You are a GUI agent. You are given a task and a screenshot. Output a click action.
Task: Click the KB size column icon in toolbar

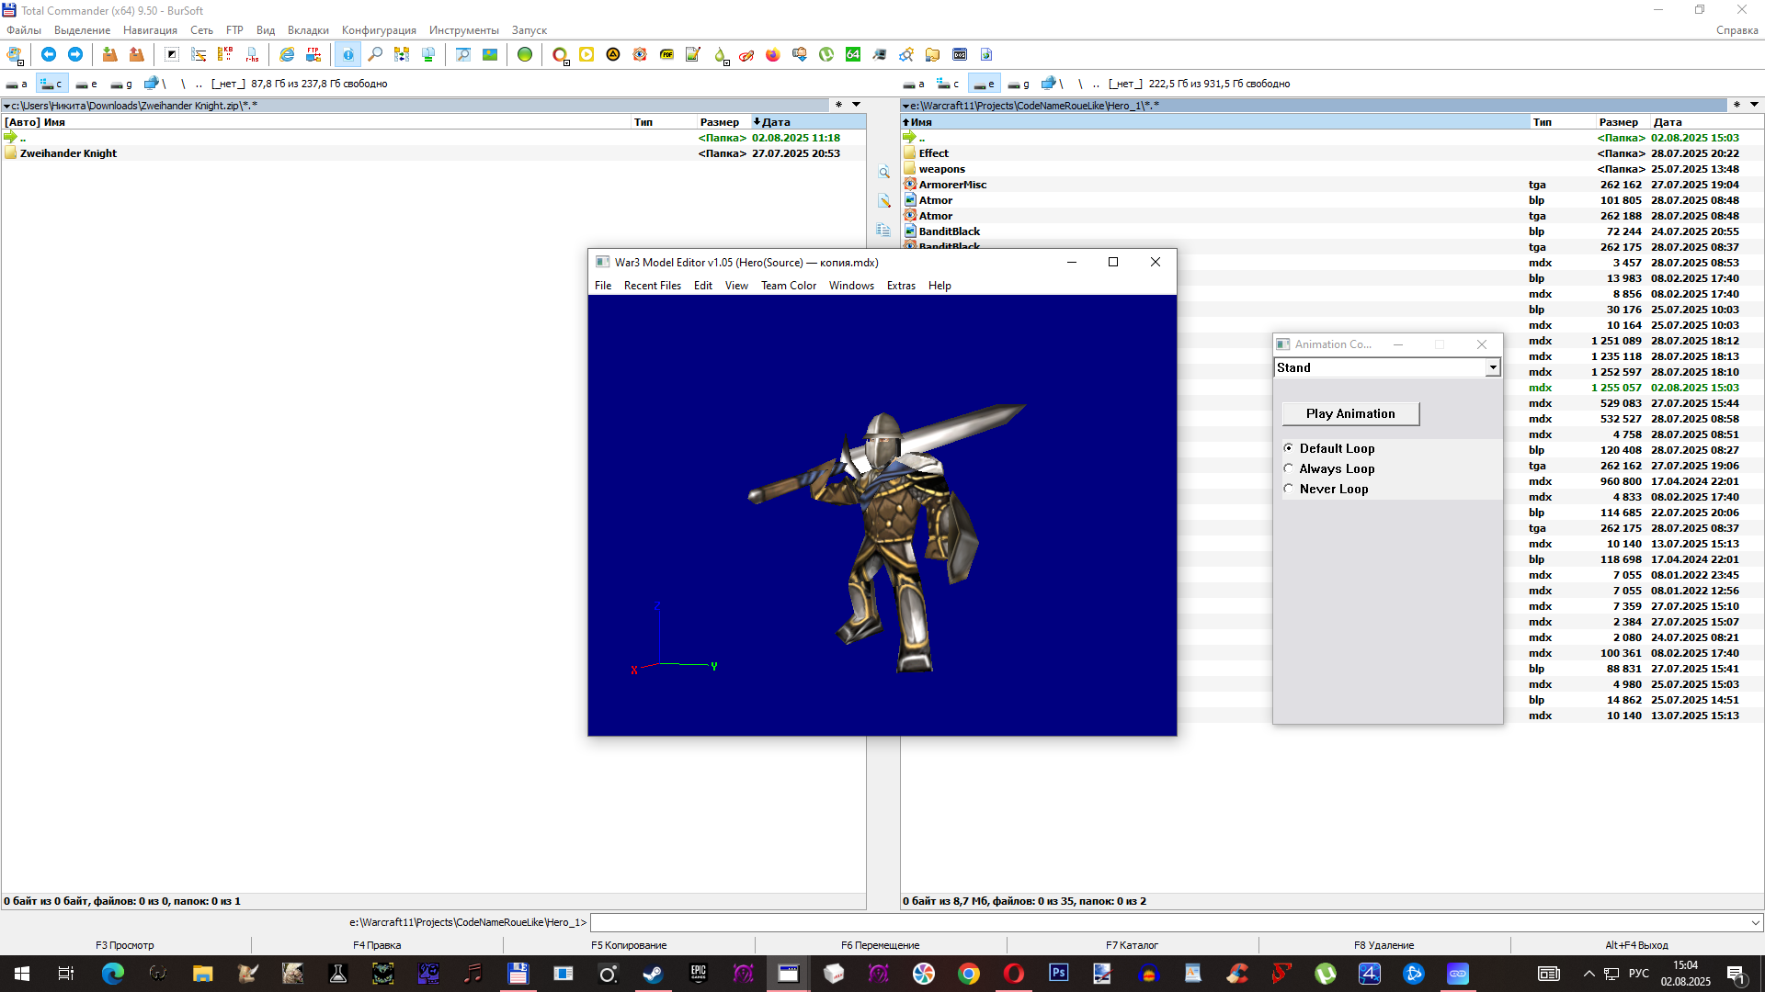click(225, 54)
